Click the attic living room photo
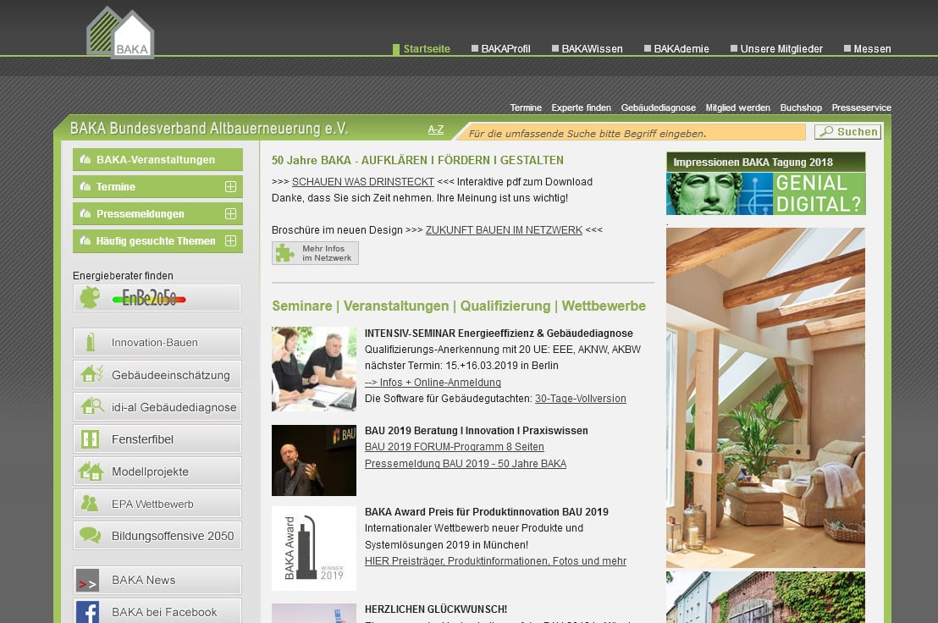 pos(765,398)
